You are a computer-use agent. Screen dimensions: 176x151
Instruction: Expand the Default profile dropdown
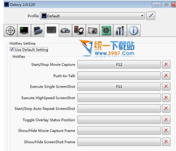[92, 16]
